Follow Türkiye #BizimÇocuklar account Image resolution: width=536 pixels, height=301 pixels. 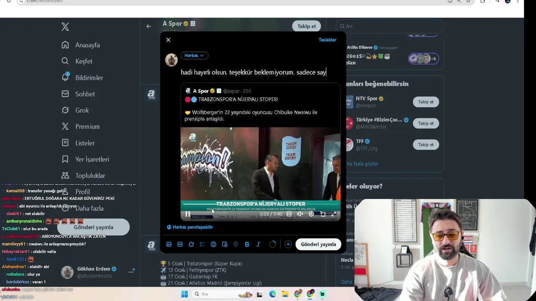pyautogui.click(x=426, y=123)
